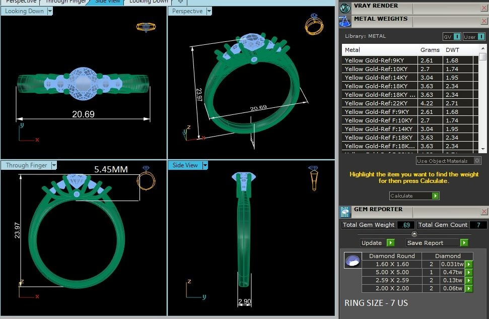Switch to the Through Finger tab
Screen dimensions: 489x319
tap(65, 2)
